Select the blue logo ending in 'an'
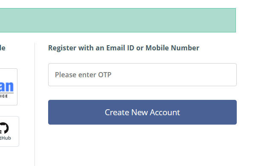267x166 pixels. pos(6,87)
